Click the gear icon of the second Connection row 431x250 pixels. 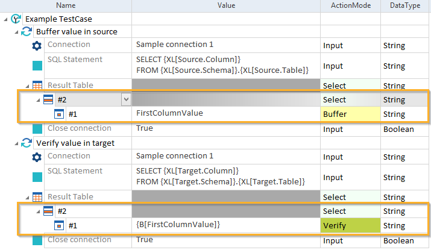37,157
